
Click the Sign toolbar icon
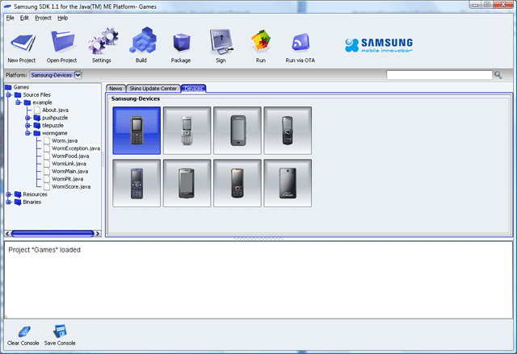(221, 42)
